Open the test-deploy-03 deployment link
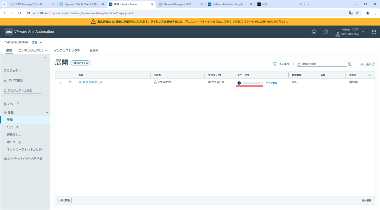This screenshot has width=380, height=210. 92,82
